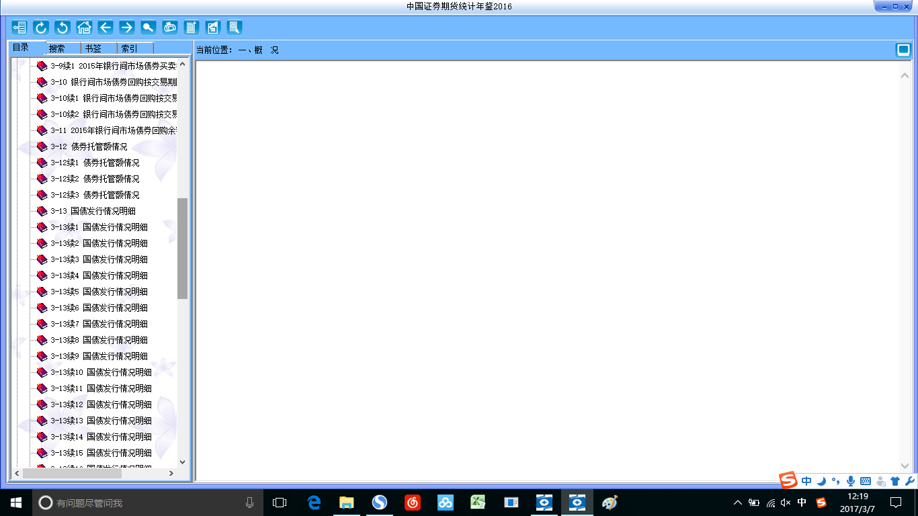
Task: Navigate forward with the right arrow icon
Action: coord(127,28)
